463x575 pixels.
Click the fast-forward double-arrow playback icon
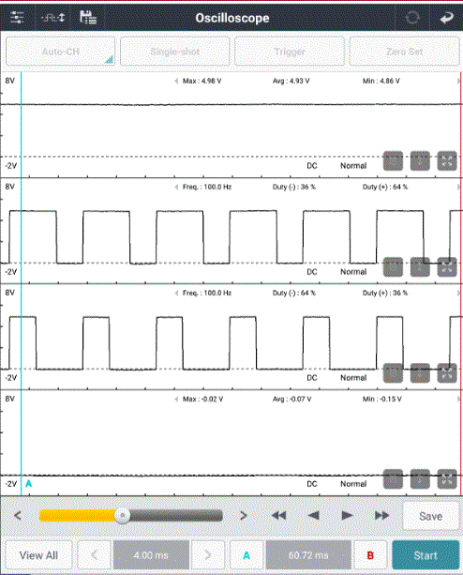[381, 516]
